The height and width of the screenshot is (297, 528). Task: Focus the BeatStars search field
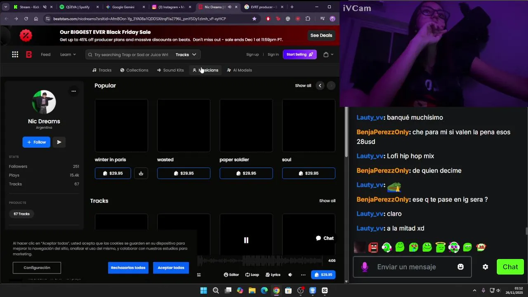point(131,54)
